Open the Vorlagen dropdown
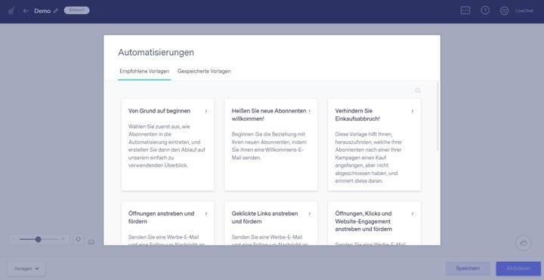Viewport: 544px width, 280px height. pyautogui.click(x=26, y=269)
